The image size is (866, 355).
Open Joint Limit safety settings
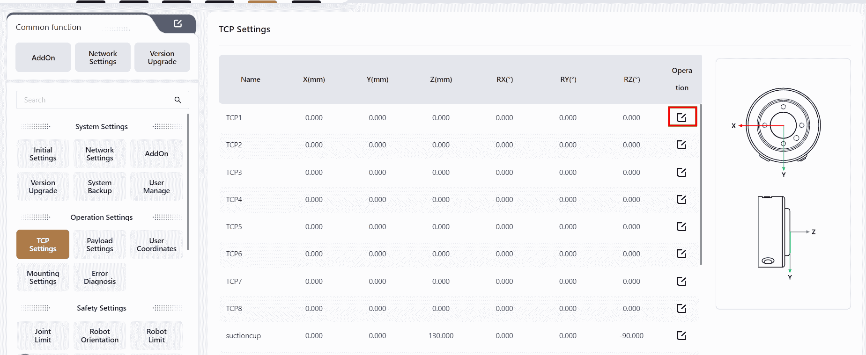point(43,335)
